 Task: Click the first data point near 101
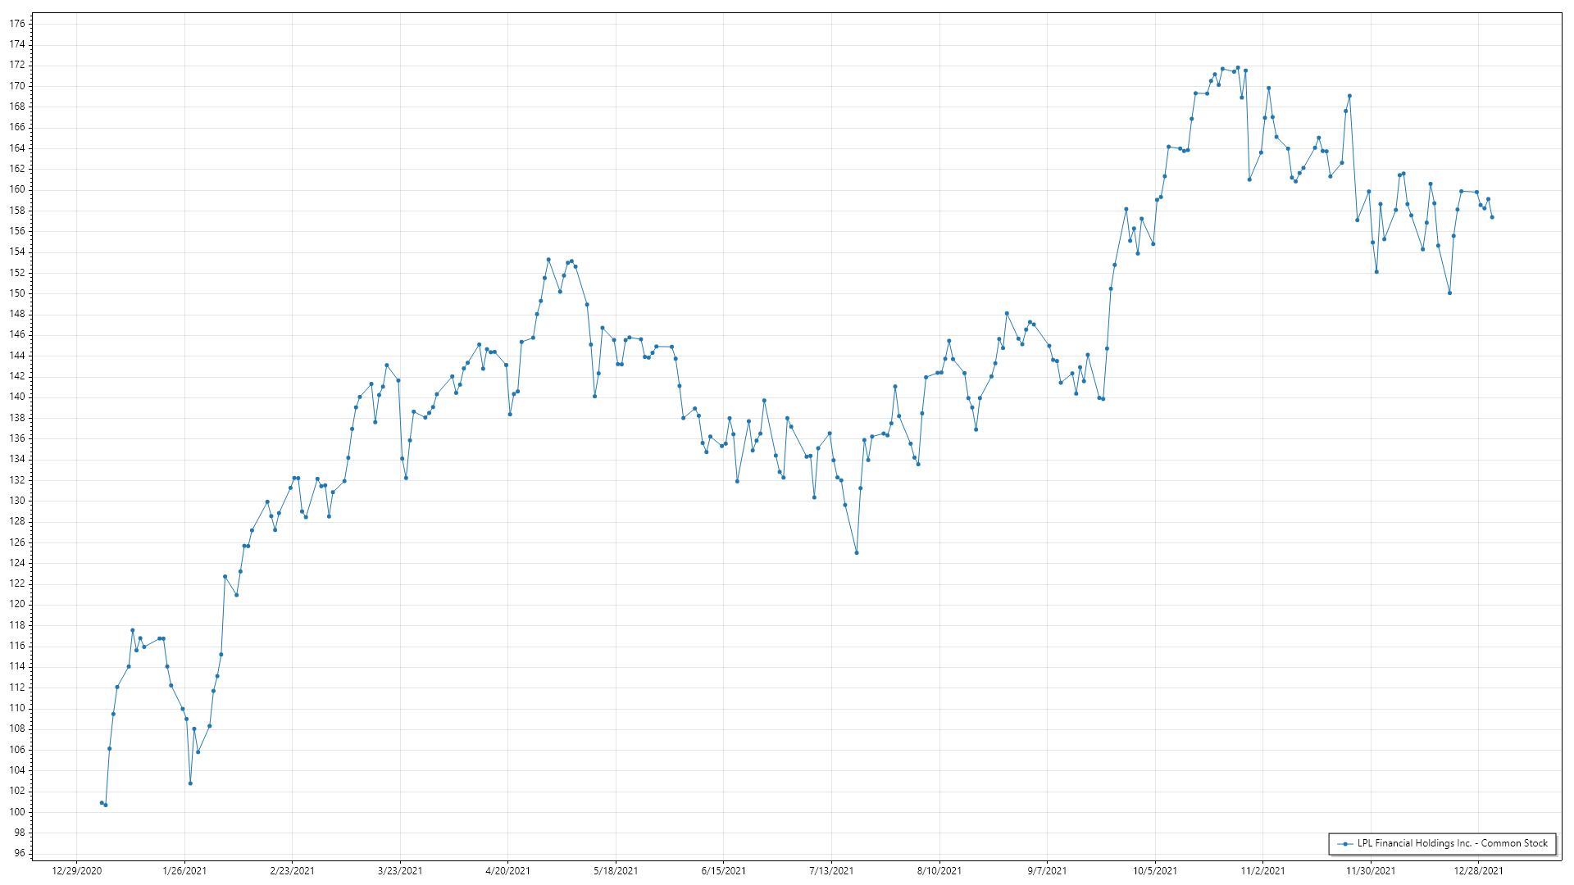(x=102, y=803)
